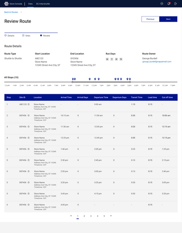Screen dimensions: 182x233
Task: Click the Previous button
Action: (150, 19)
